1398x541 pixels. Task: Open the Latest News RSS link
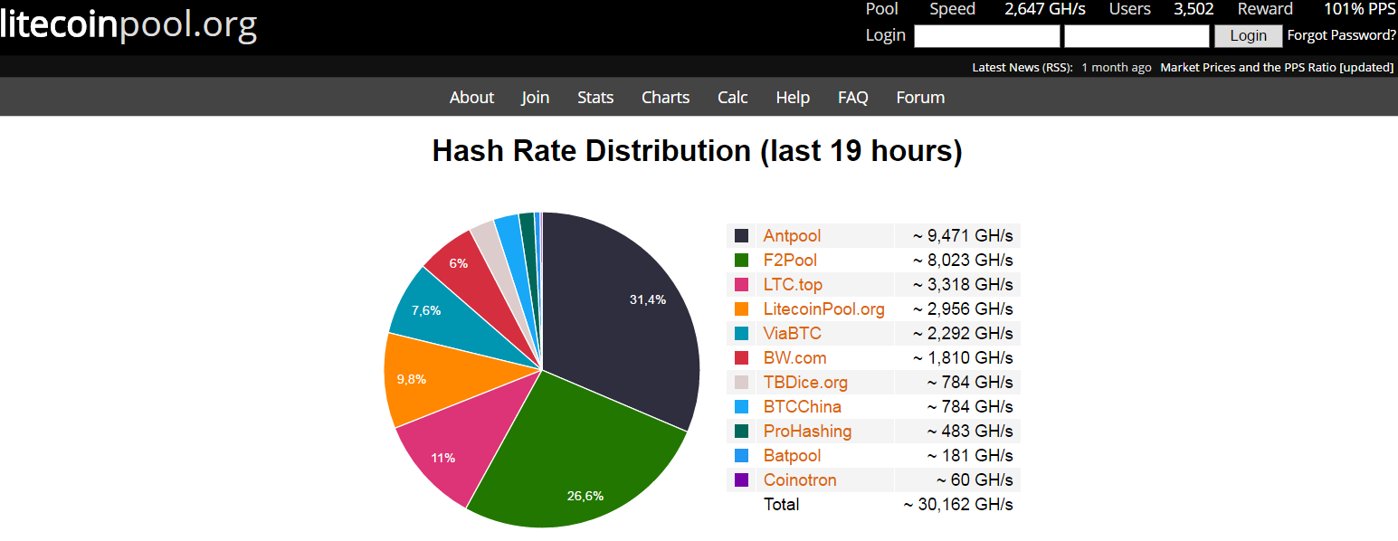click(1022, 68)
